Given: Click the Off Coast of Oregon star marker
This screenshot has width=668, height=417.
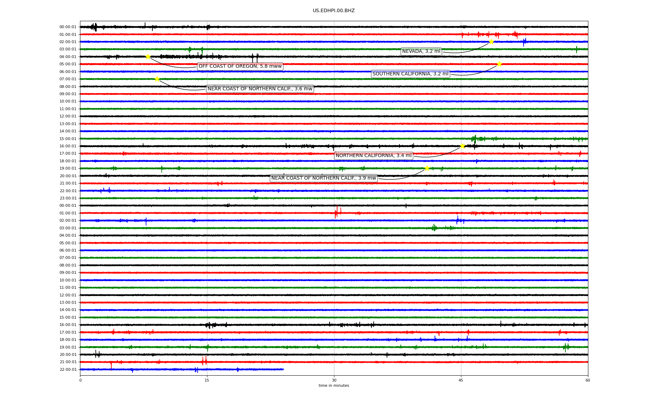Looking at the screenshot, I should 148,57.
